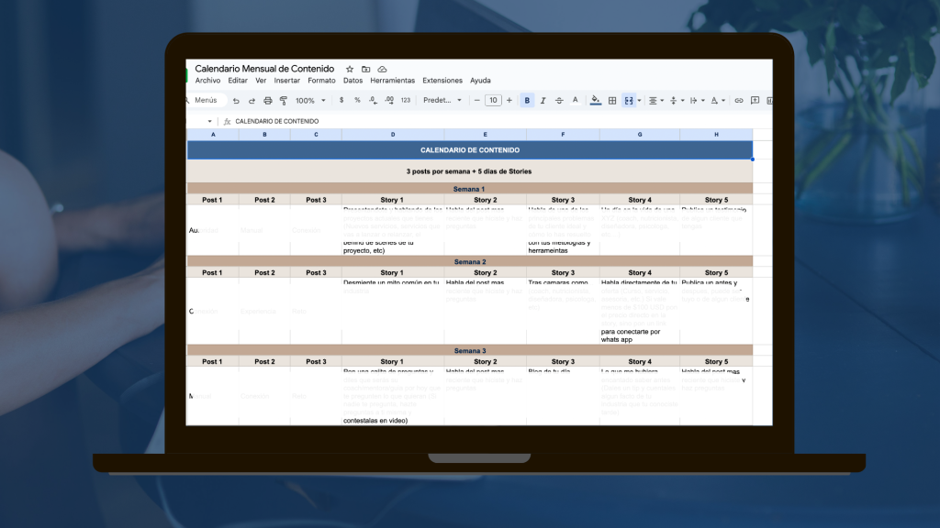The width and height of the screenshot is (940, 528).
Task: Open the Ayuda menu
Action: pos(480,81)
